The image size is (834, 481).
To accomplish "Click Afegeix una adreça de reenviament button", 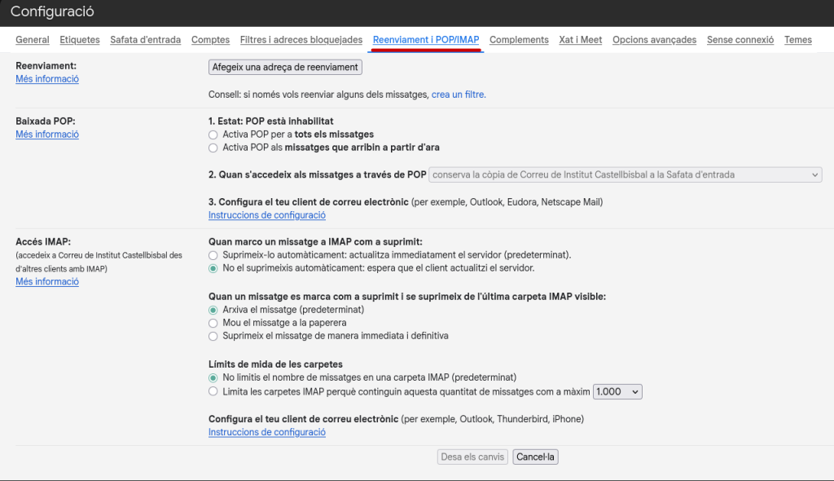I will pos(285,68).
